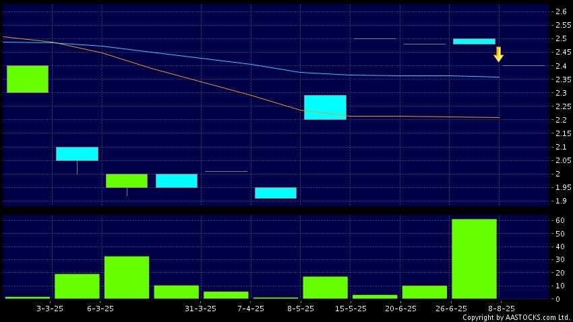Screen dimensions: 573x322
Task: Select the 7-4-25 date label
Action: [x=251, y=309]
